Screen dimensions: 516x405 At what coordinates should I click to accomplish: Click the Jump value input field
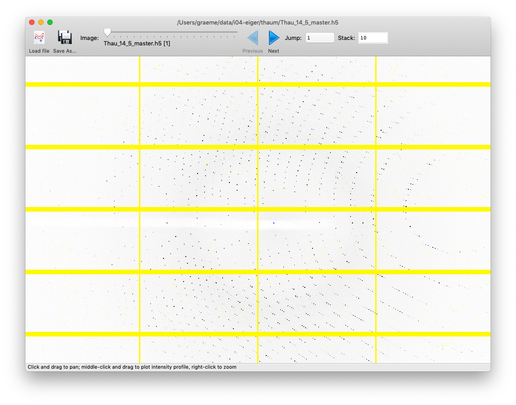(x=319, y=38)
